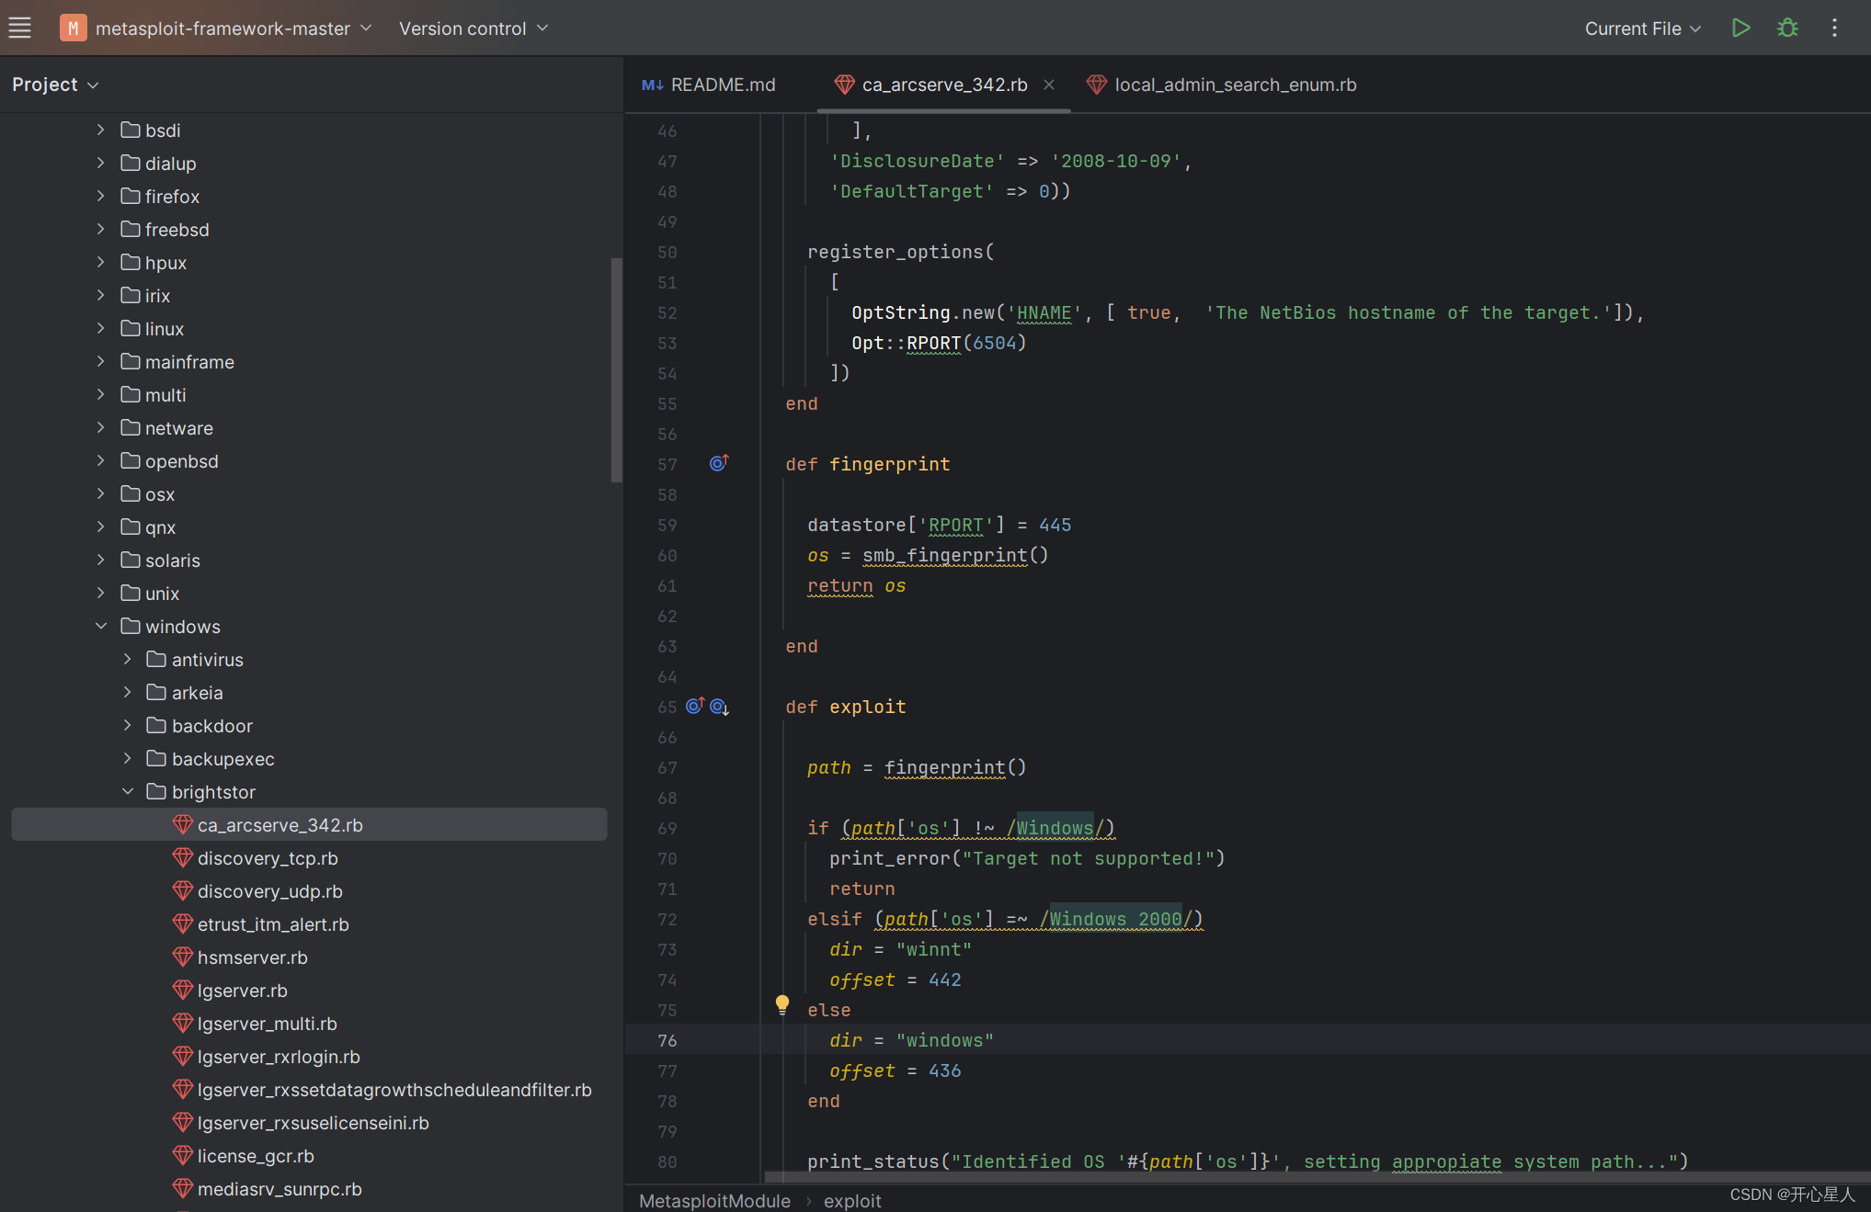Click the overridden gutter icon on line 65

coord(720,707)
